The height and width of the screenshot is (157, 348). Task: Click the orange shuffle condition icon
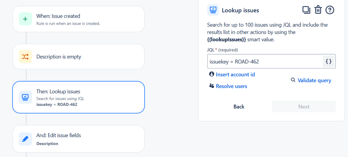point(25,57)
